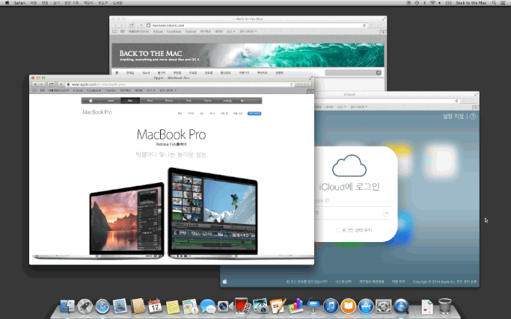Image resolution: width=511 pixels, height=319 pixels.
Task: Select Mac tab in apple.com navigation
Action: point(130,101)
